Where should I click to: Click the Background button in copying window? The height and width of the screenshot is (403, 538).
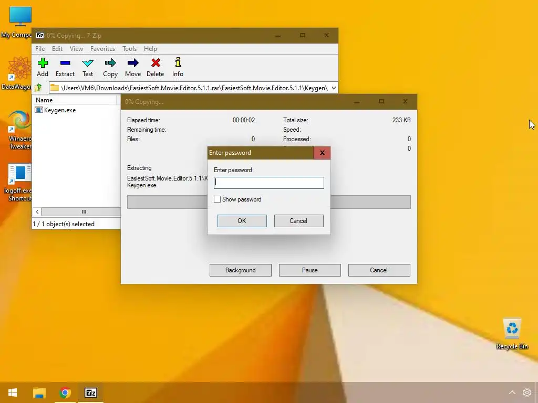[x=241, y=270]
